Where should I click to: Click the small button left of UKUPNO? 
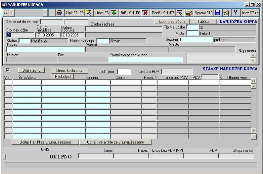[4, 156]
